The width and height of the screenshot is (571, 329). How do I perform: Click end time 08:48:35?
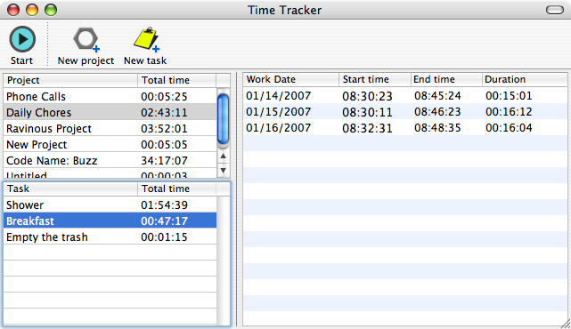tap(437, 128)
